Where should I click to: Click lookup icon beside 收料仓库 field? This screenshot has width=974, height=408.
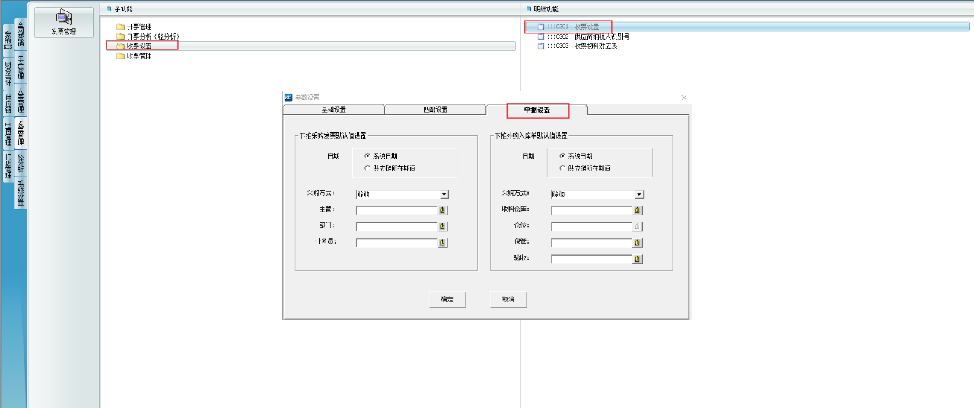[x=638, y=211]
